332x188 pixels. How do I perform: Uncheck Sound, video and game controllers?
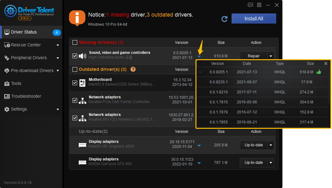75,56
